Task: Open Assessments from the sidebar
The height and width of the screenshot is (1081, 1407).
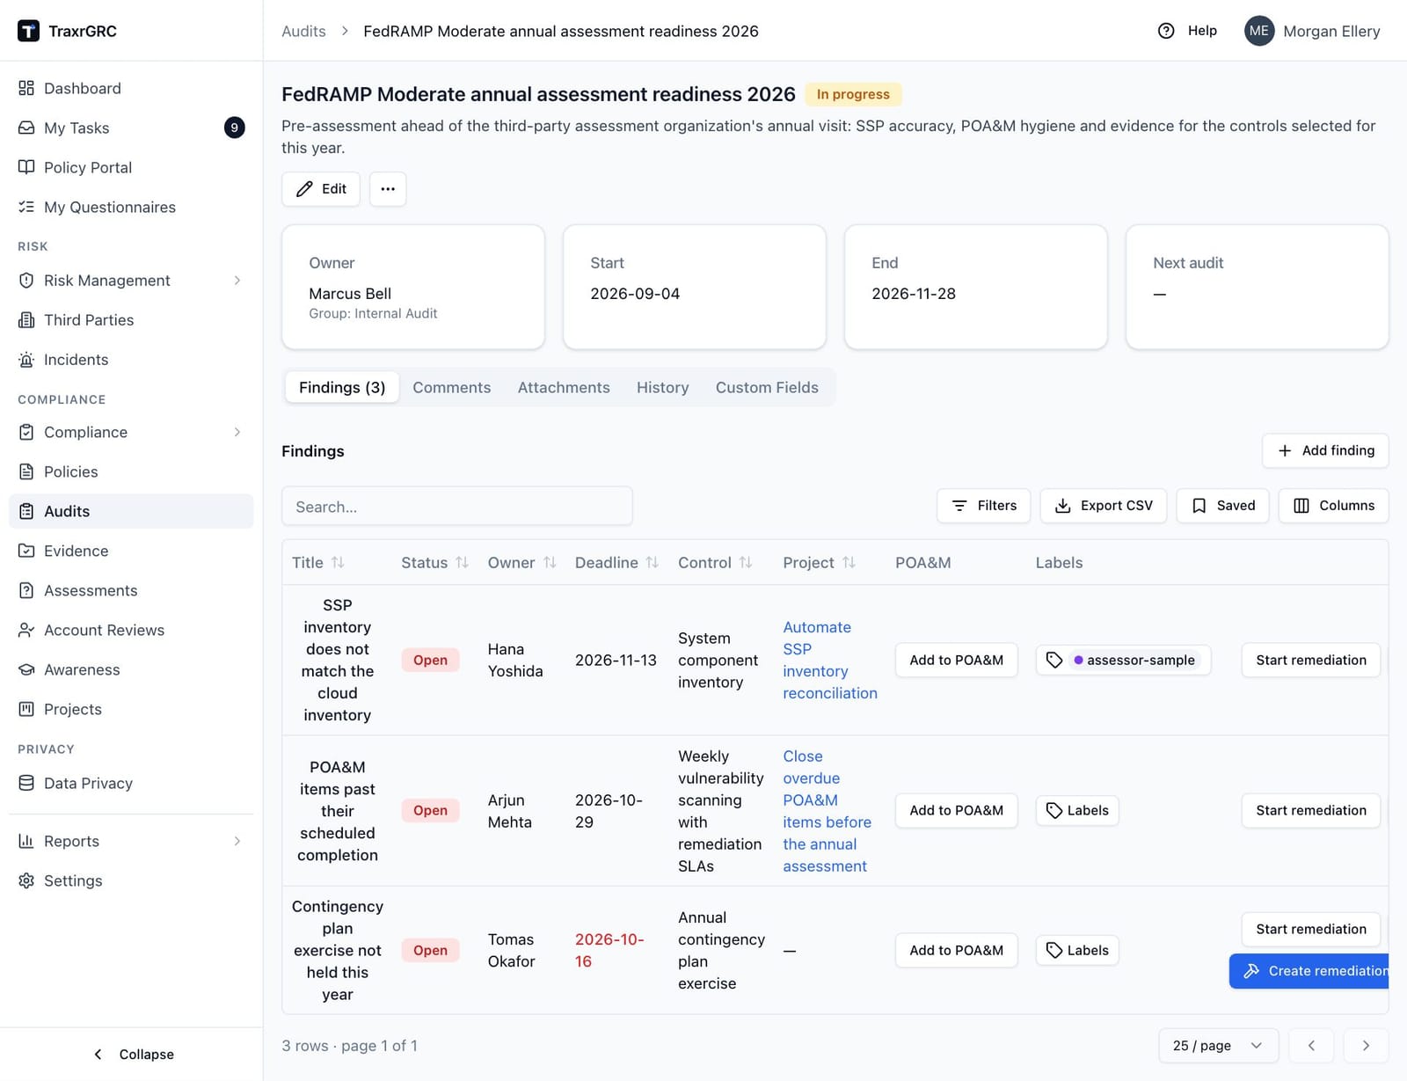Action: tap(131, 590)
